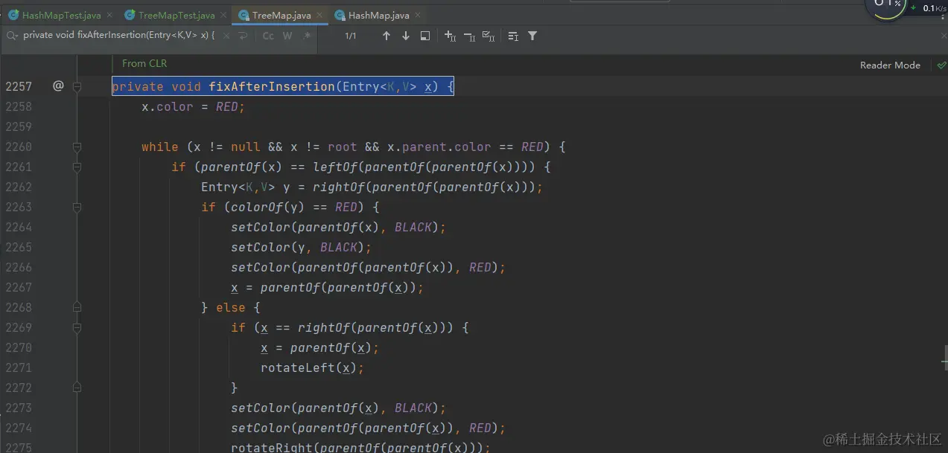This screenshot has height=453, width=948.
Task: Click the @ gutter icon on line 2257
Action: (x=58, y=86)
